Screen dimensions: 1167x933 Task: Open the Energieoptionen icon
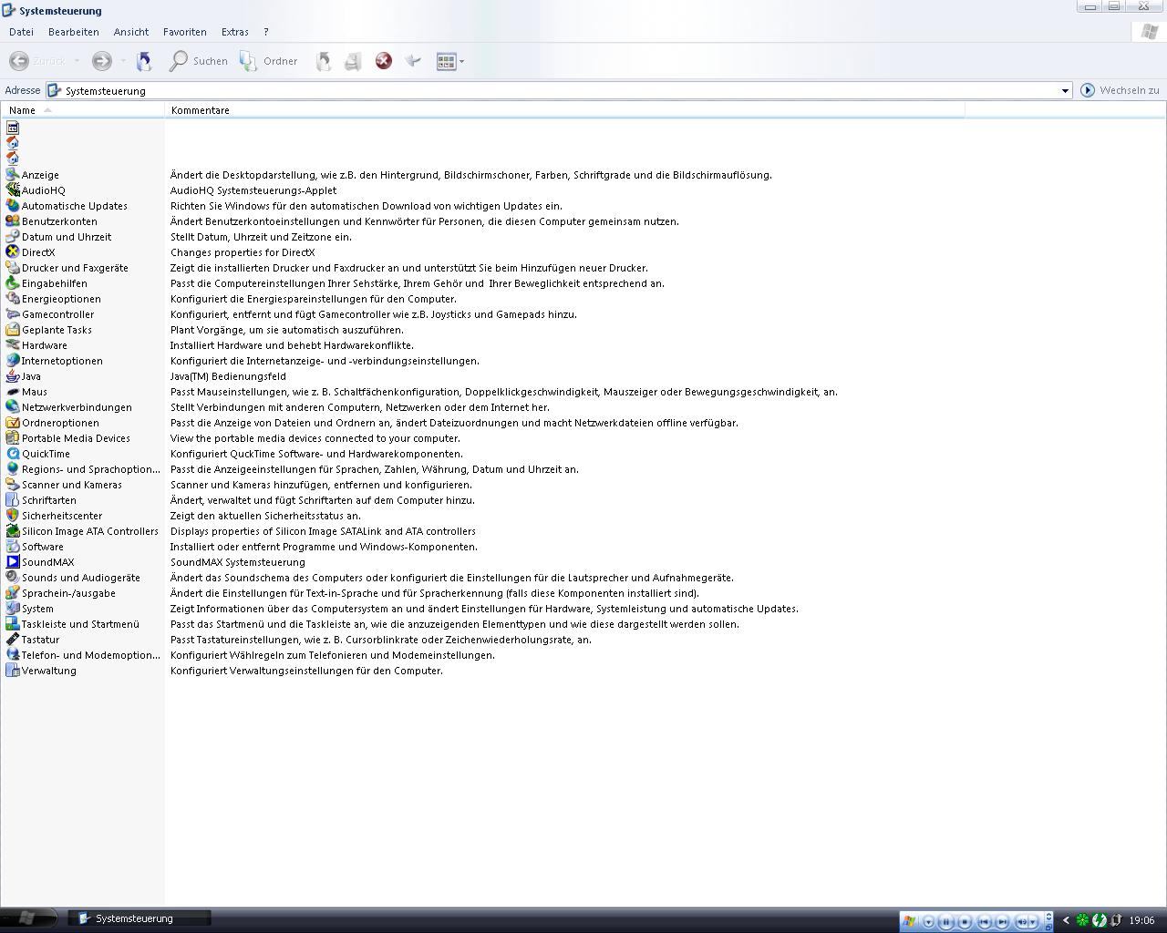coord(13,299)
